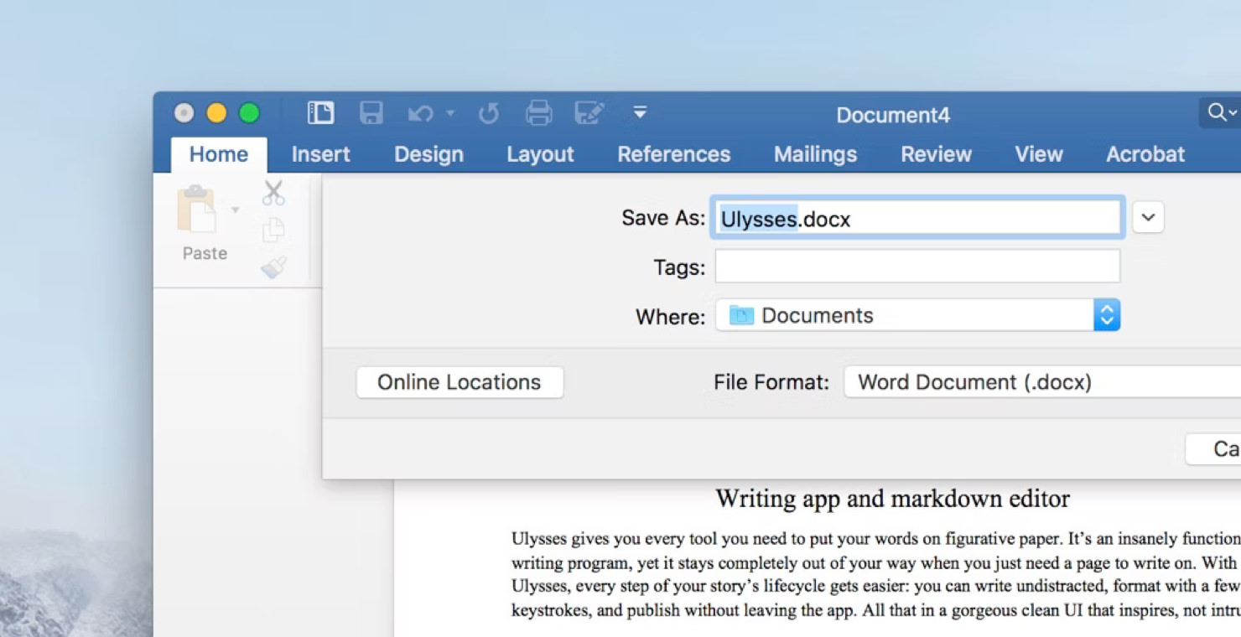Expand the save dialog with chevron button
This screenshot has width=1241, height=637.
(x=1148, y=217)
